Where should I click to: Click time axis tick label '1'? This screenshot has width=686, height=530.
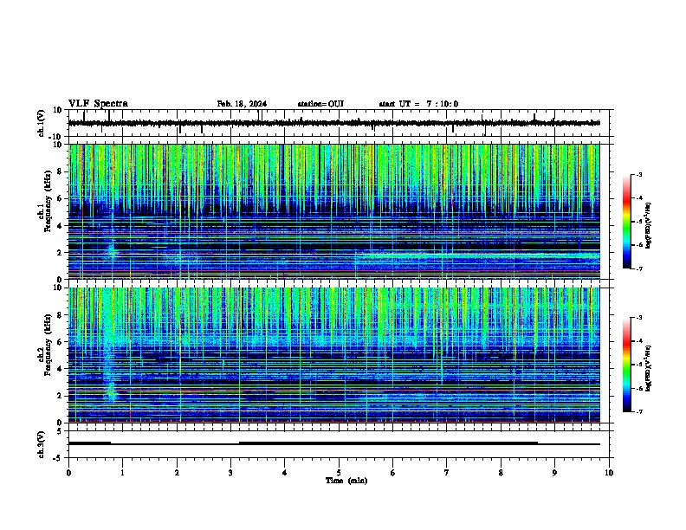pyautogui.click(x=122, y=473)
